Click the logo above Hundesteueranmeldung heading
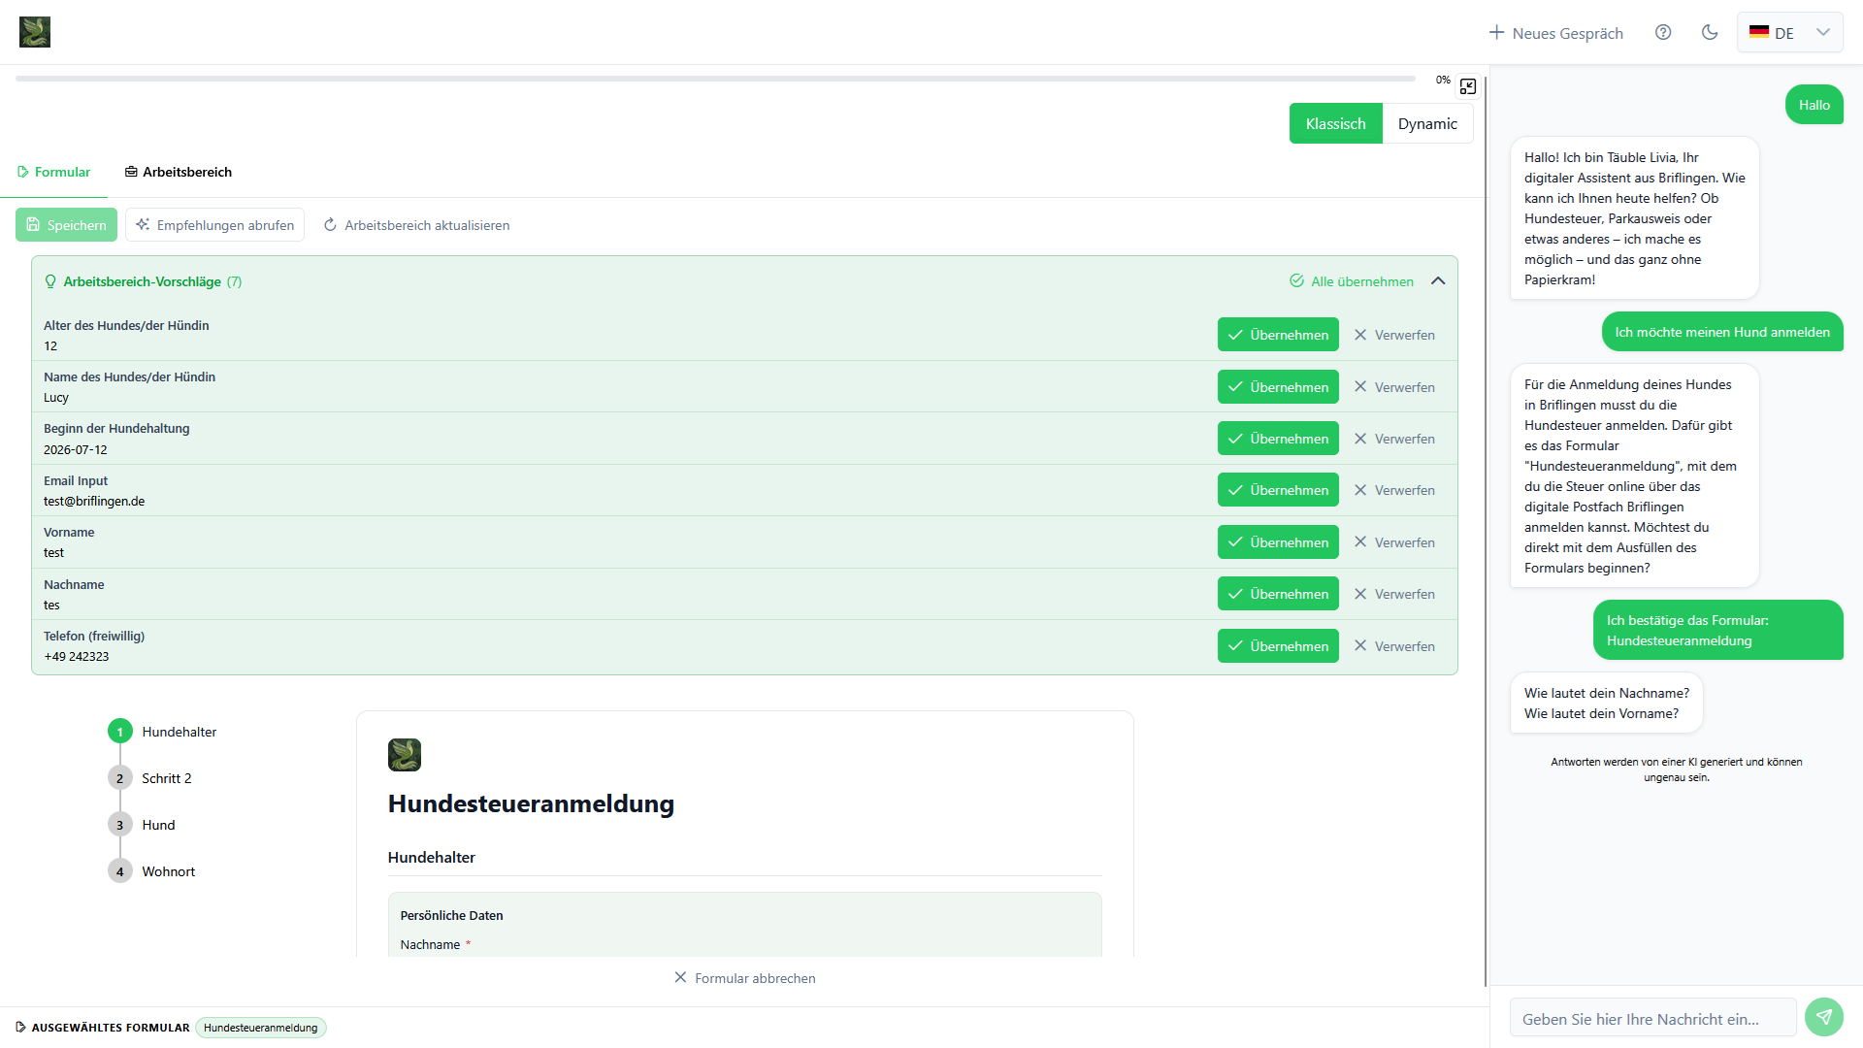1863x1048 pixels. (x=405, y=755)
